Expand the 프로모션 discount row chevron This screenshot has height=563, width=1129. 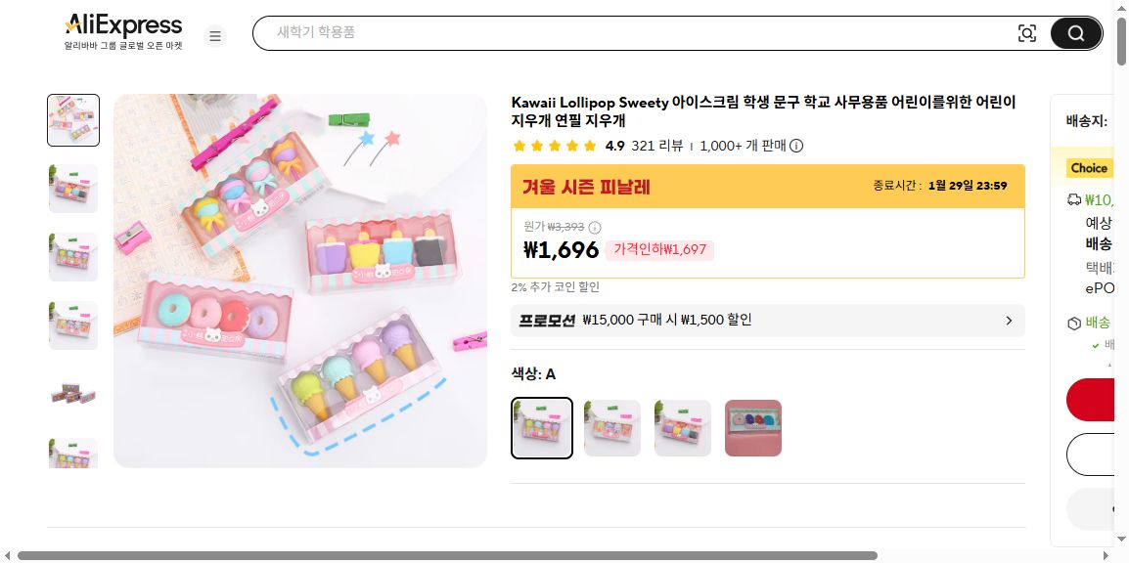click(x=1009, y=321)
